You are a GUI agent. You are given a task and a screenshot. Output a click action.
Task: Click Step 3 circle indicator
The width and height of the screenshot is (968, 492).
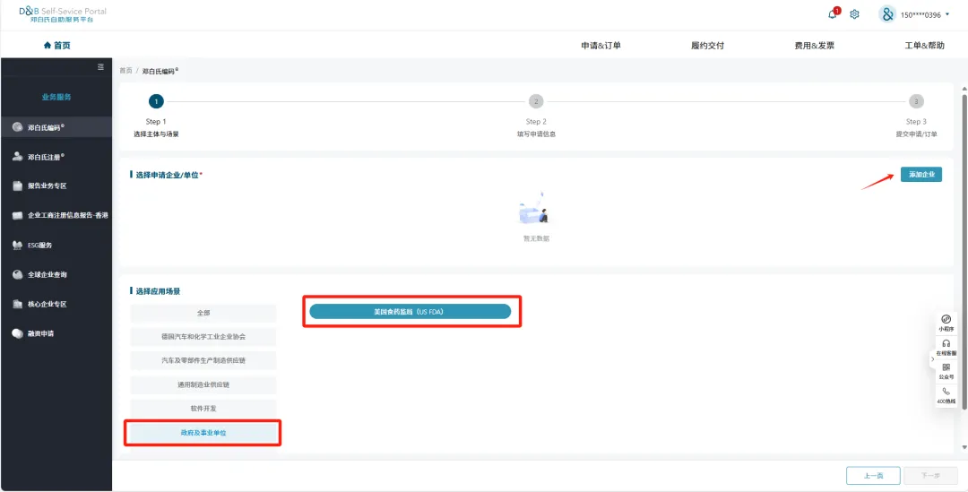916,101
